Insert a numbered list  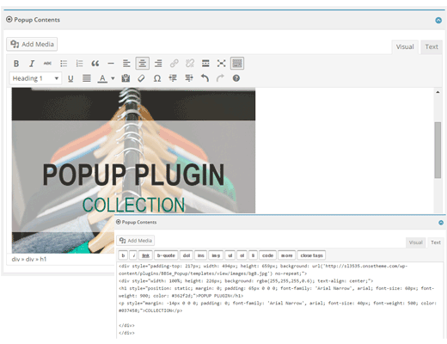tap(79, 64)
